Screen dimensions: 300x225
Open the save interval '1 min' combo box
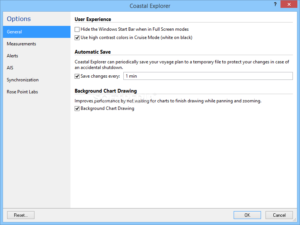[x=208, y=76]
